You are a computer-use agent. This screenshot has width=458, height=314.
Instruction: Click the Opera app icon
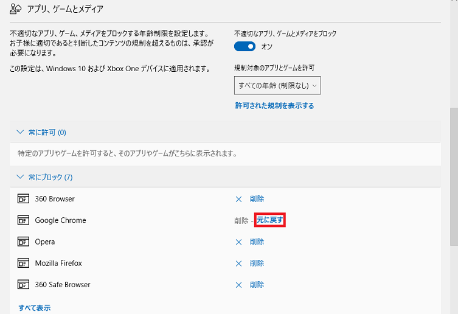(23, 242)
